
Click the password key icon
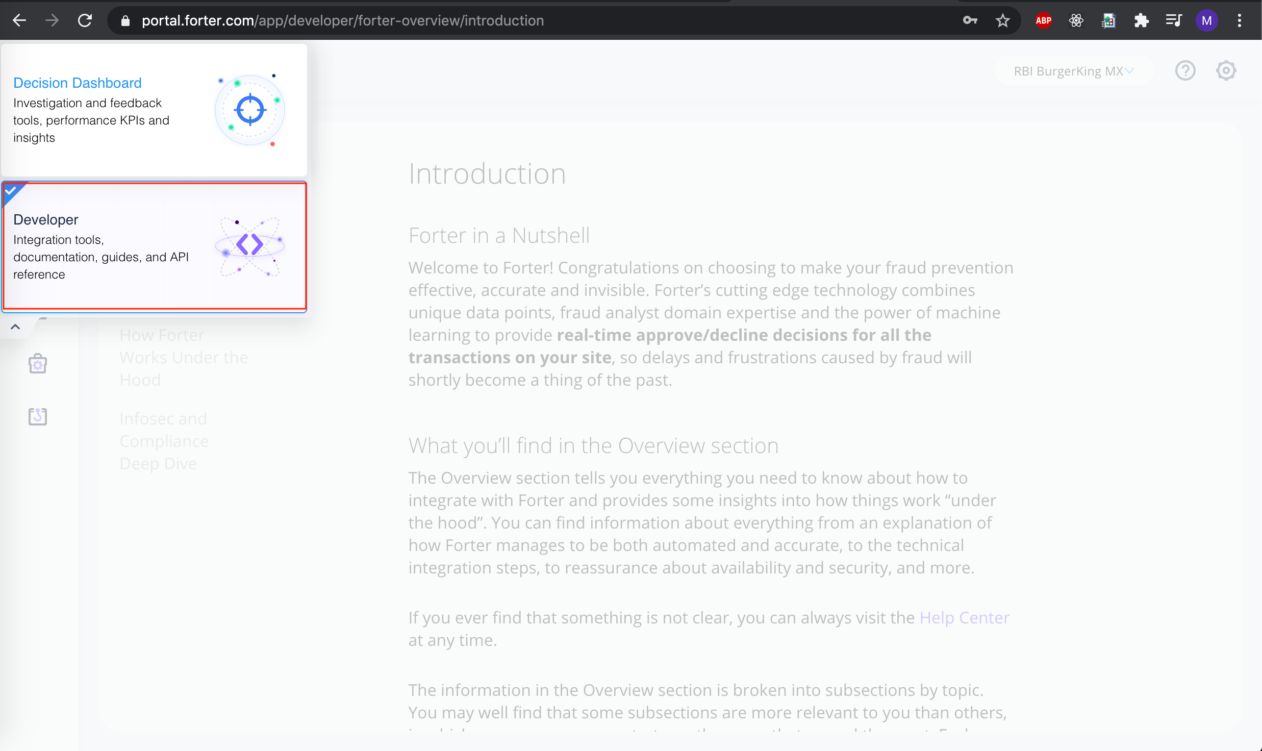pyautogui.click(x=970, y=20)
